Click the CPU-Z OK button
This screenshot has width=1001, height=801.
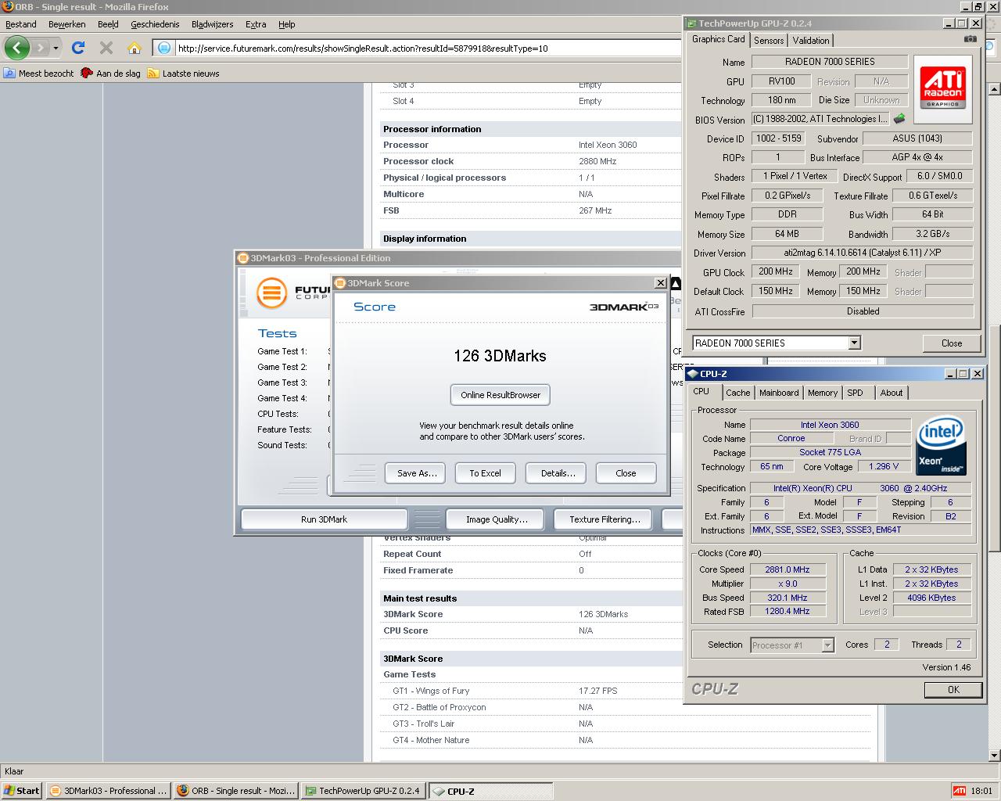(953, 689)
